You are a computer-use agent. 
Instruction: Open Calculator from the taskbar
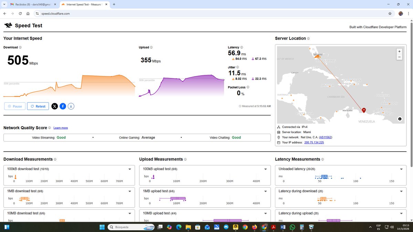pos(302,227)
